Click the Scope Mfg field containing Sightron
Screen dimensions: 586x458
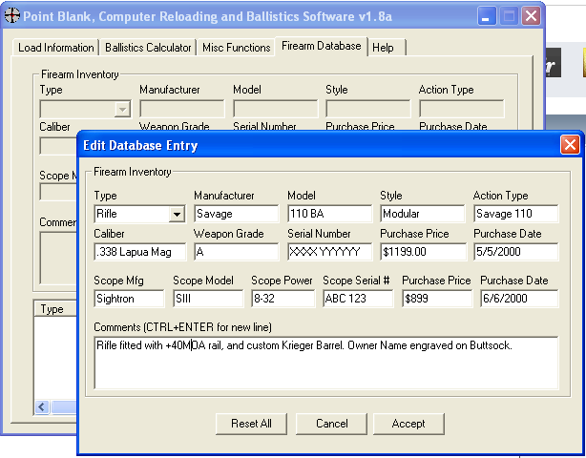(x=129, y=299)
